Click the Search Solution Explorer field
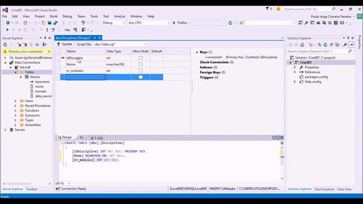 (320, 51)
